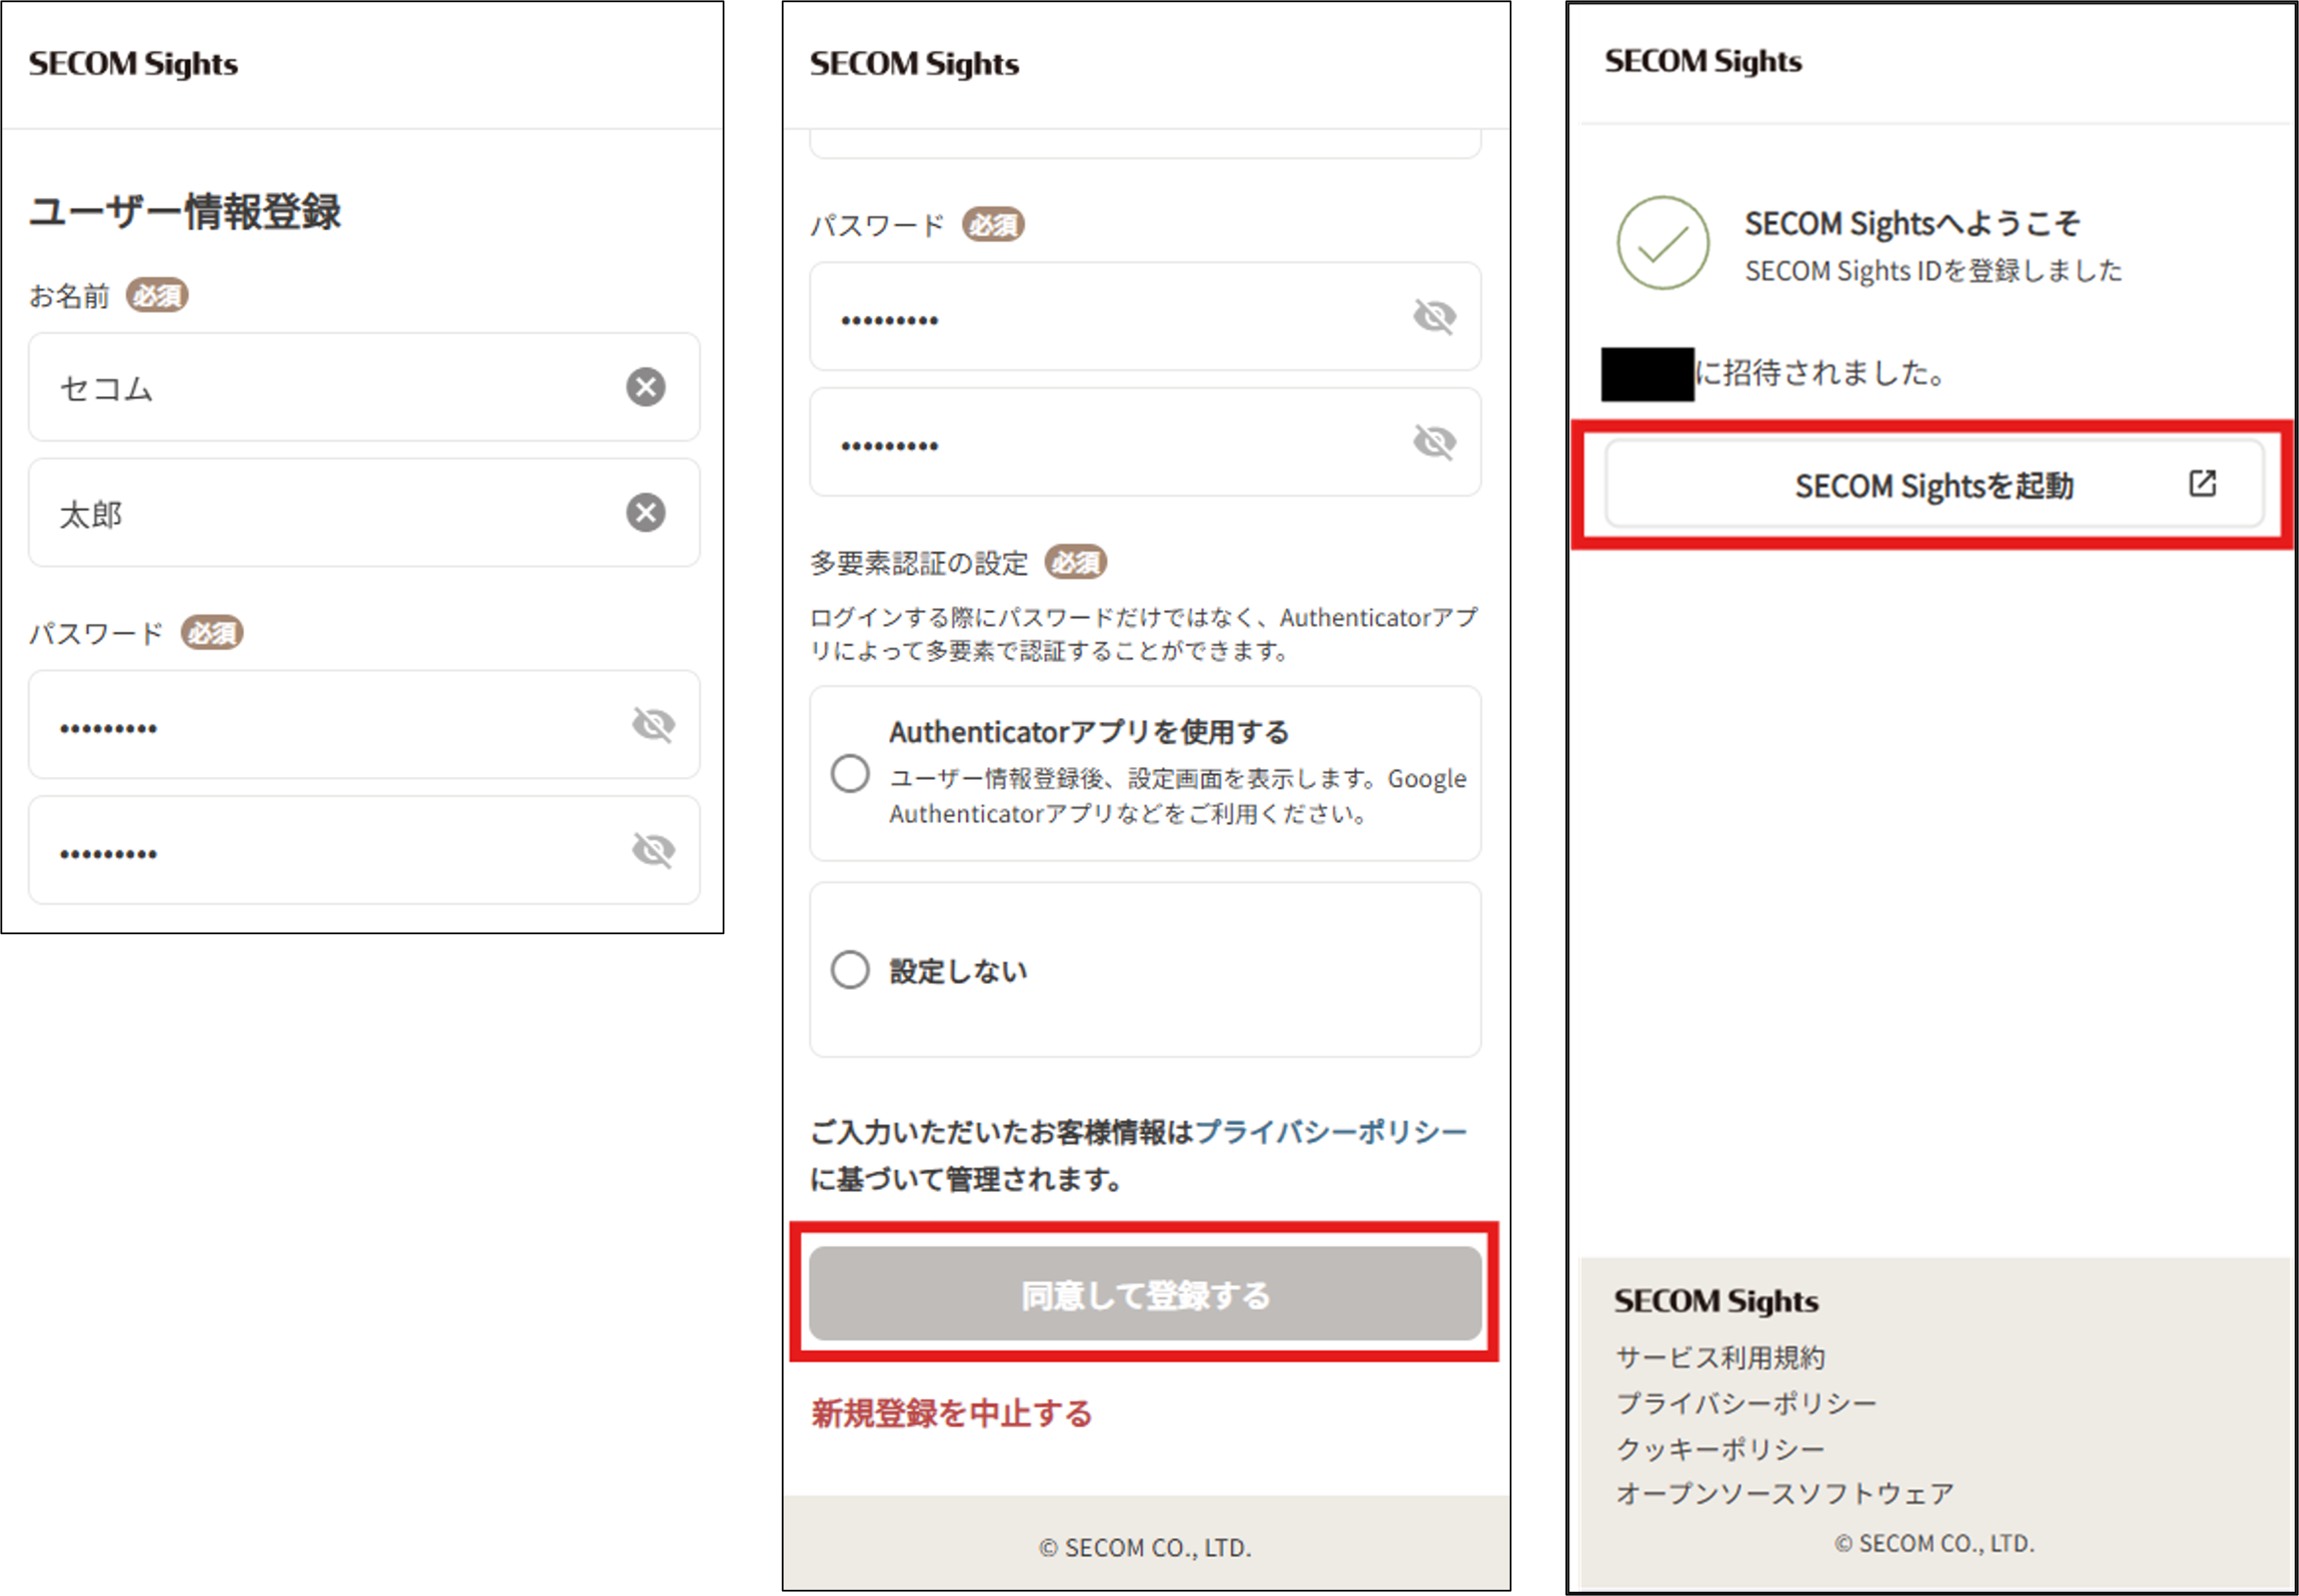Click the に招待されました text
Viewport: 2299px width, 1596px height.
click(x=1820, y=373)
